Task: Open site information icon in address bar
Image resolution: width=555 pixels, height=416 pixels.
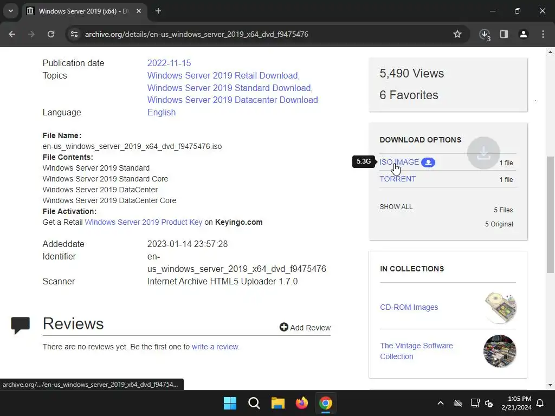Action: click(x=74, y=34)
